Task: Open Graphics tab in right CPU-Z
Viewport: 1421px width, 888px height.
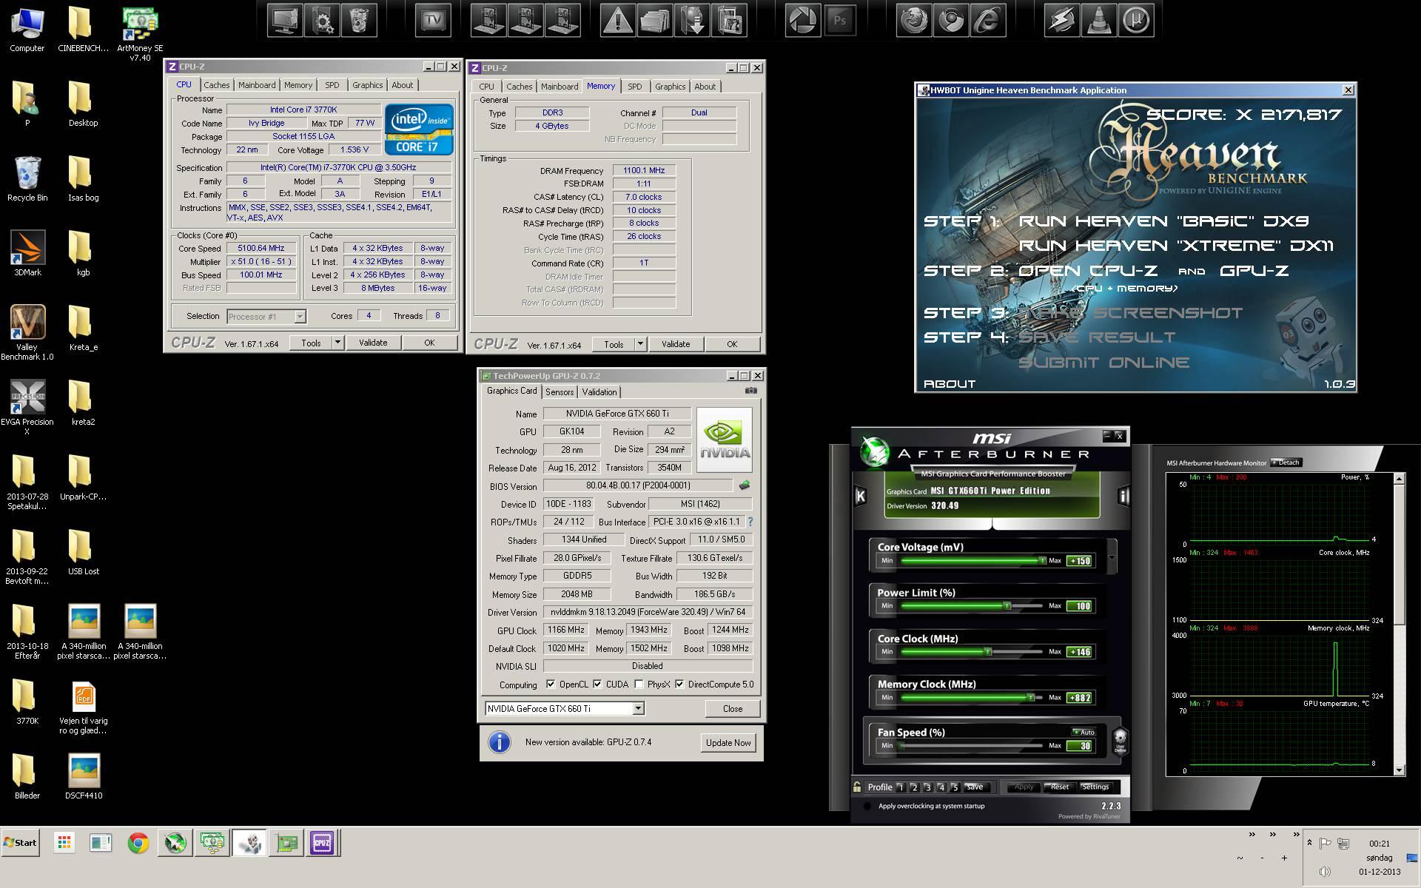Action: click(670, 87)
